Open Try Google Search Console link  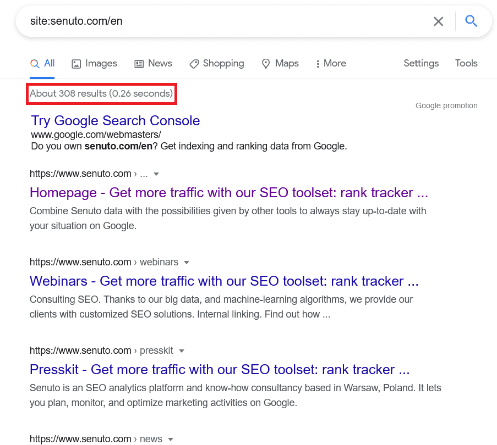[x=115, y=121]
